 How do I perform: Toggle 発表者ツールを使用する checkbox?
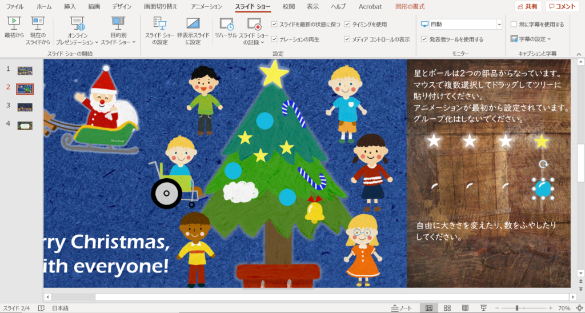point(424,39)
